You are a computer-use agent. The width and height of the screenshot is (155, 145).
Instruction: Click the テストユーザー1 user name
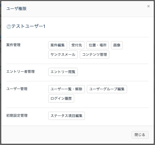coord(28,26)
